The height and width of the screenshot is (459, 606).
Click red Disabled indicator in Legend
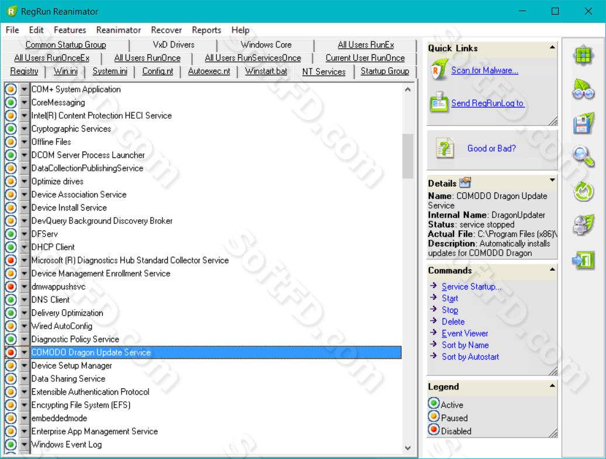[434, 430]
